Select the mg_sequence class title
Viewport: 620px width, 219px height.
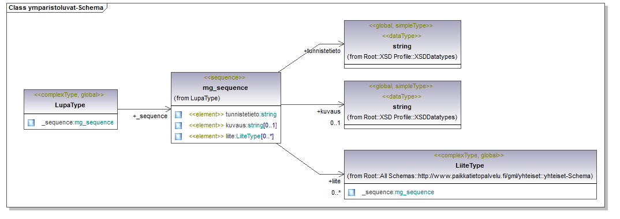pos(225,88)
